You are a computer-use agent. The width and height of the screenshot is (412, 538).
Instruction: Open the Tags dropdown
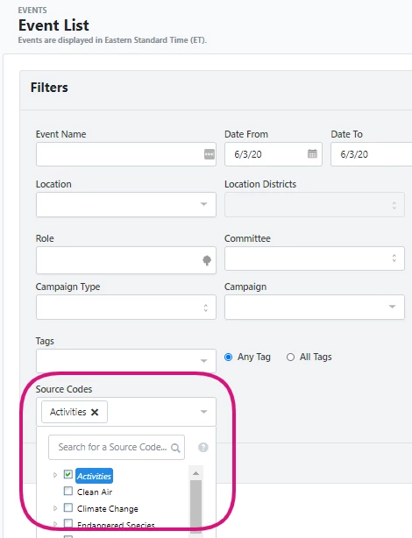click(x=126, y=361)
